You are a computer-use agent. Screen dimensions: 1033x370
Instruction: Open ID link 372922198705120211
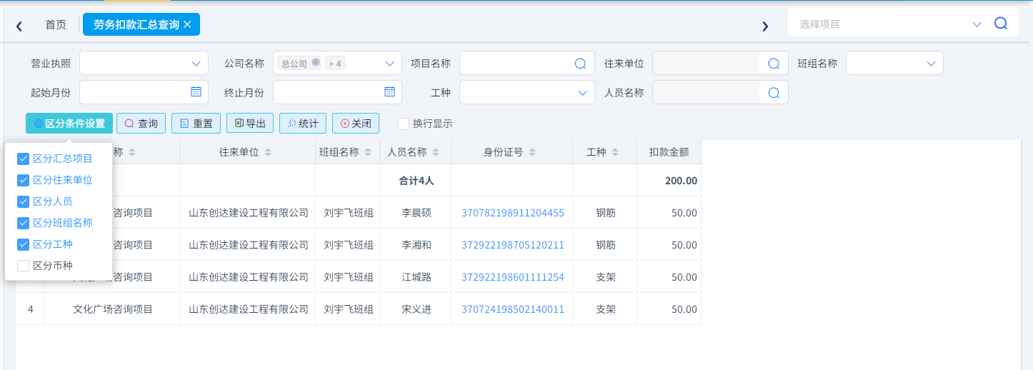(x=513, y=245)
